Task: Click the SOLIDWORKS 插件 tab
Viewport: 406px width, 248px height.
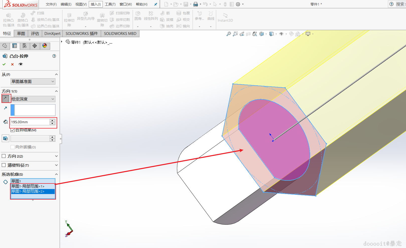Action: pyautogui.click(x=82, y=34)
